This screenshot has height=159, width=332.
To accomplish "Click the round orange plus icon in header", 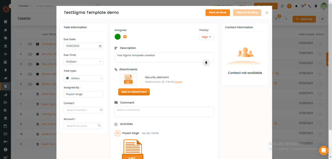I will tap(289, 6).
